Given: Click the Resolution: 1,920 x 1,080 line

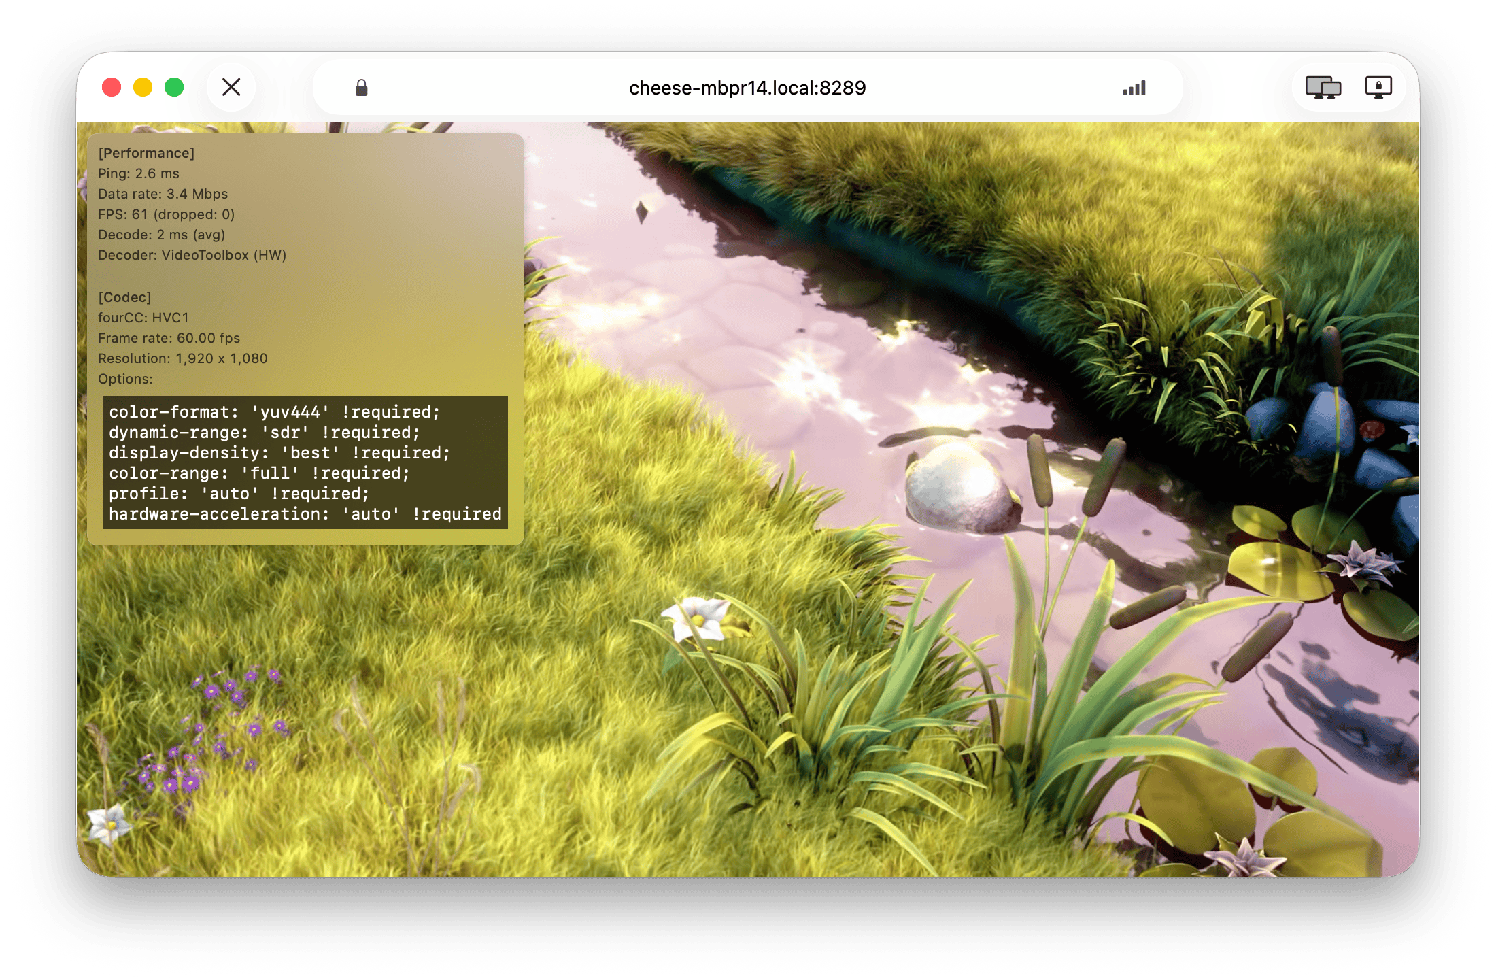Looking at the screenshot, I should point(182,358).
